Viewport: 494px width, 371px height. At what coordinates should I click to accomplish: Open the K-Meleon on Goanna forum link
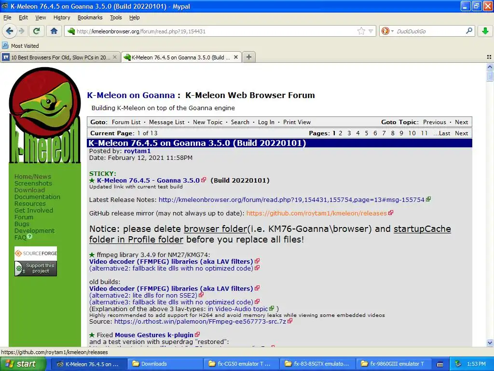click(x=131, y=95)
